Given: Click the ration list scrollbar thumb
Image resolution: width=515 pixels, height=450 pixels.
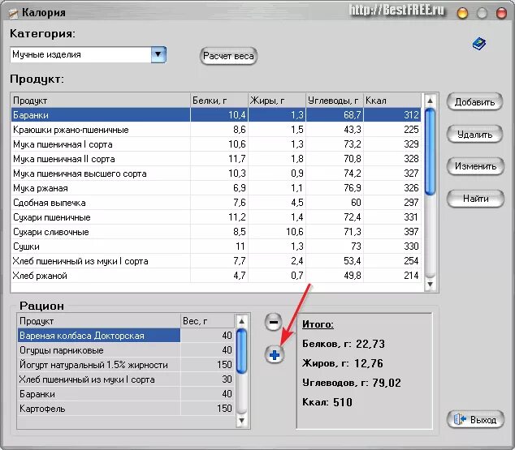Looking at the screenshot, I should click(x=241, y=351).
